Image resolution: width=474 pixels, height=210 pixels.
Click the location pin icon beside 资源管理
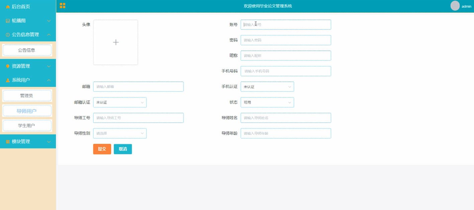[8, 66]
